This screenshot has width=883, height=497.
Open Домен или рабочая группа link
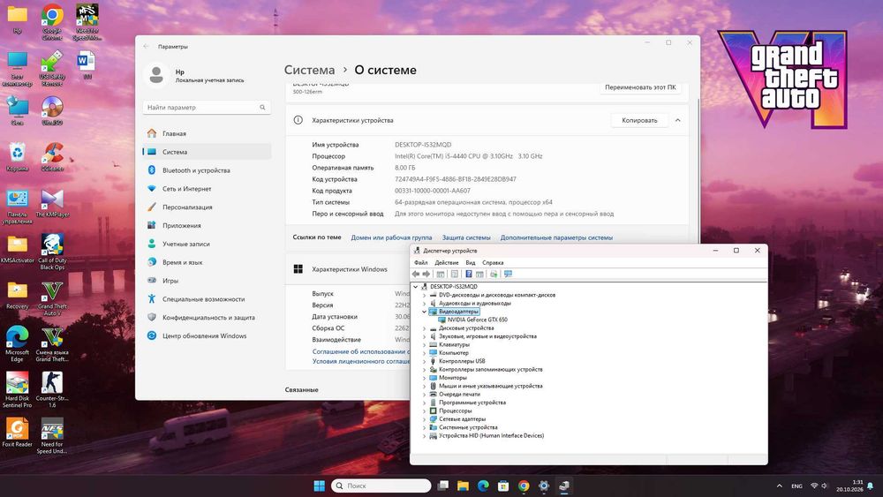click(391, 237)
